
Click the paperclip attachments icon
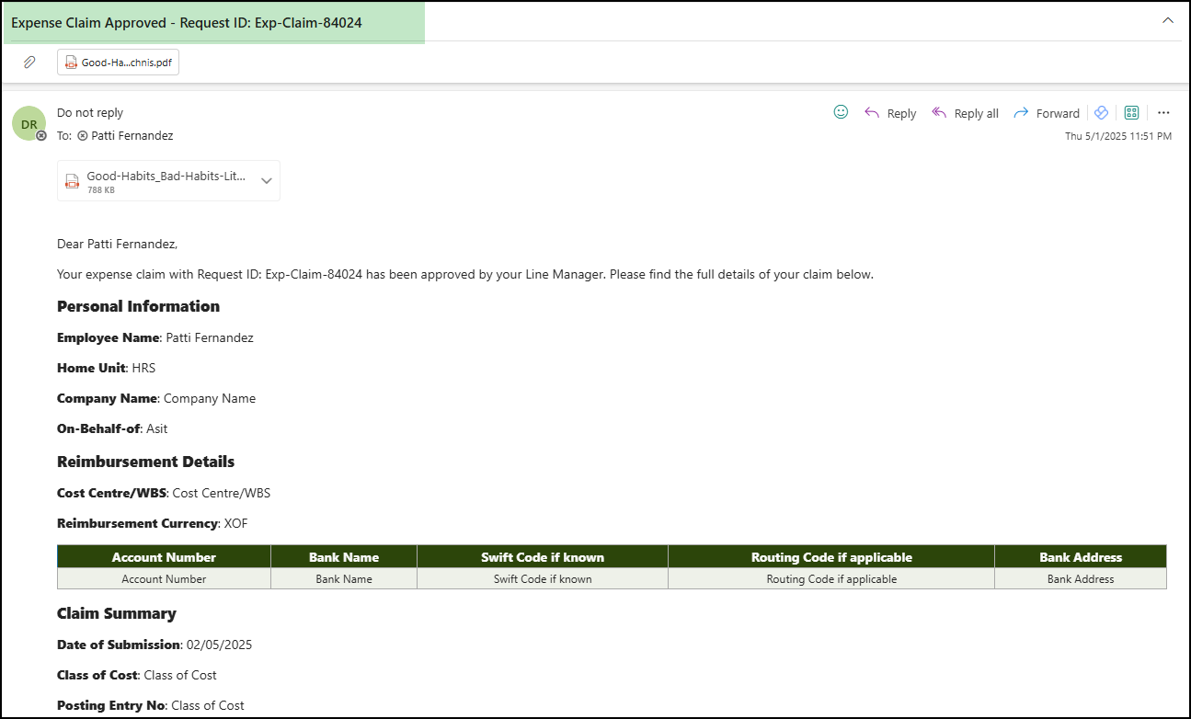click(29, 62)
